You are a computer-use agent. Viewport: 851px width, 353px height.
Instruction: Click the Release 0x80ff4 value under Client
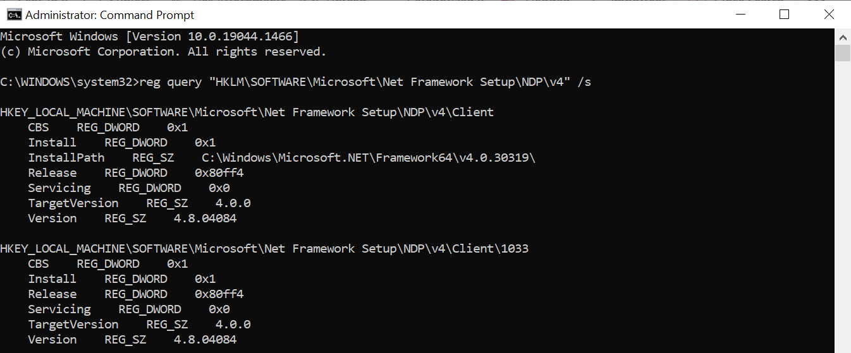(x=219, y=173)
